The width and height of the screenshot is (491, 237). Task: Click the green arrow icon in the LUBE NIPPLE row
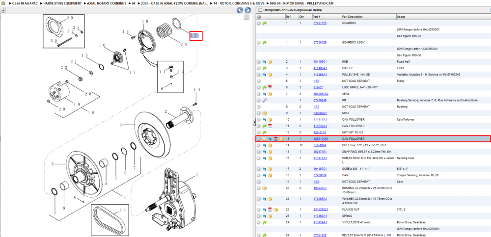coord(264,87)
